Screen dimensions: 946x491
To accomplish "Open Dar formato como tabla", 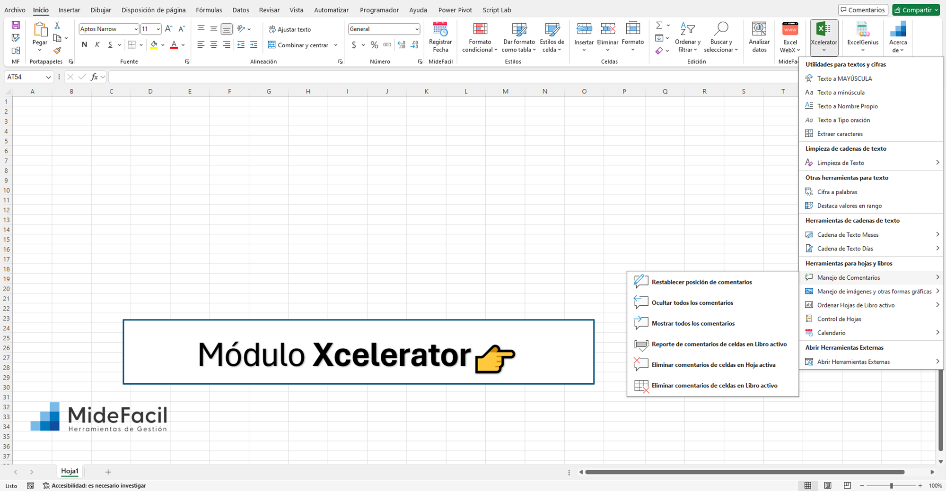I will pyautogui.click(x=519, y=37).
